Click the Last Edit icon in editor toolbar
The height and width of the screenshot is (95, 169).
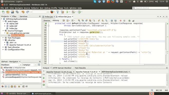tap(64, 21)
